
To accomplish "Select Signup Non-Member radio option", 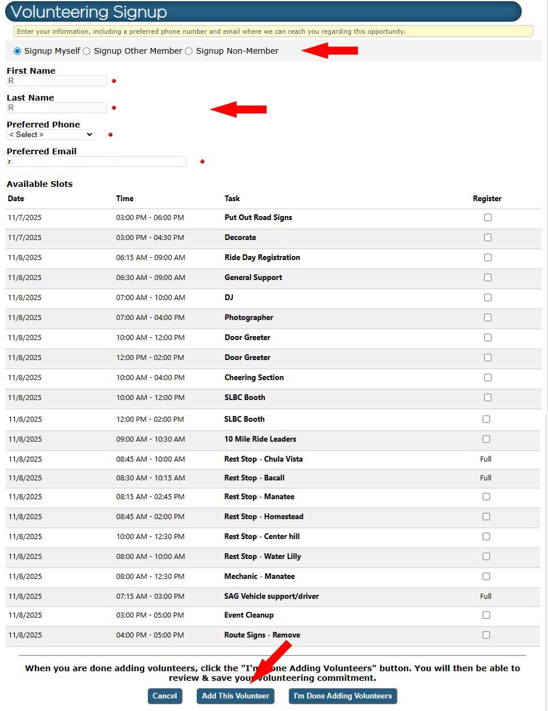I will pos(189,51).
